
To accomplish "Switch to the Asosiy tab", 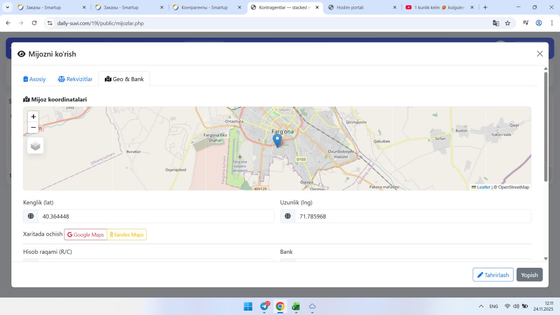I will point(35,79).
